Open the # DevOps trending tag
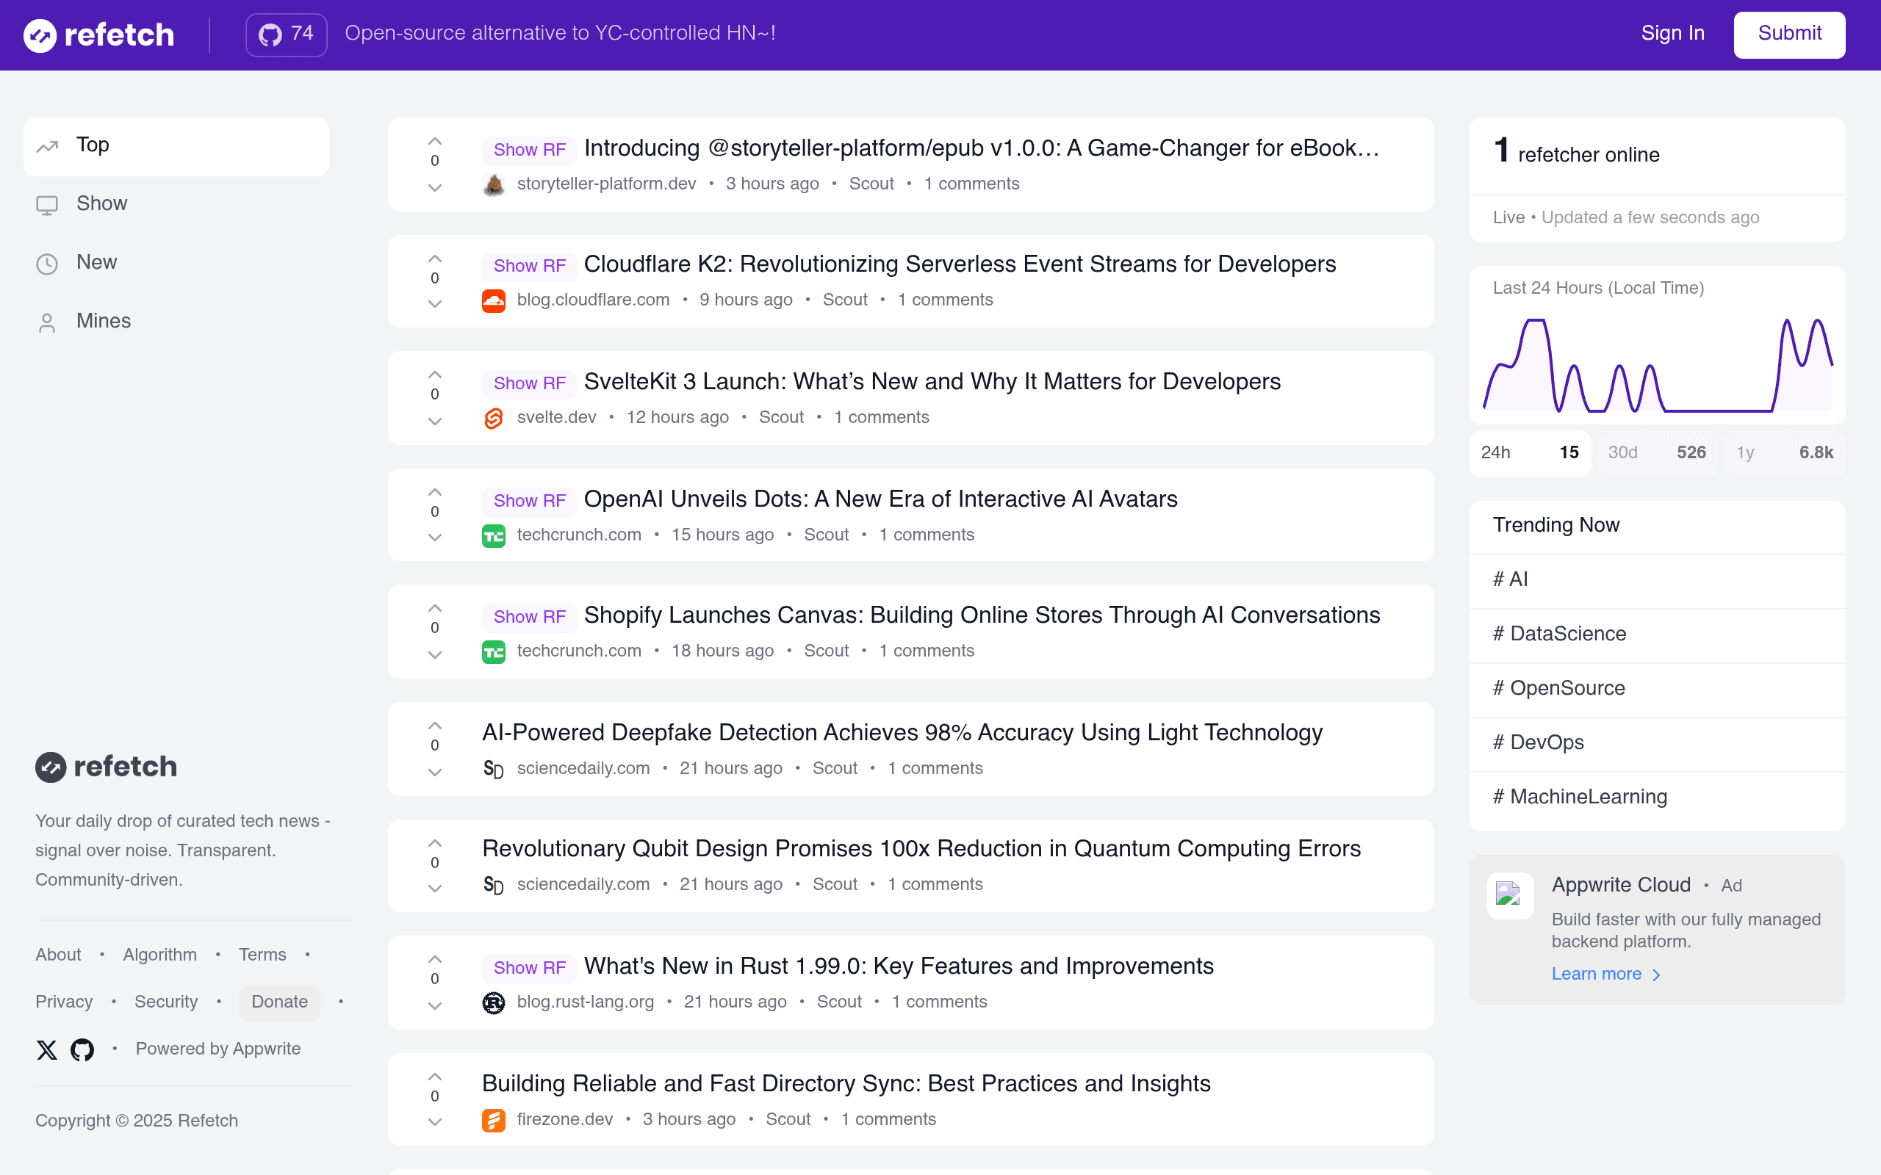The height and width of the screenshot is (1175, 1881). click(1657, 743)
